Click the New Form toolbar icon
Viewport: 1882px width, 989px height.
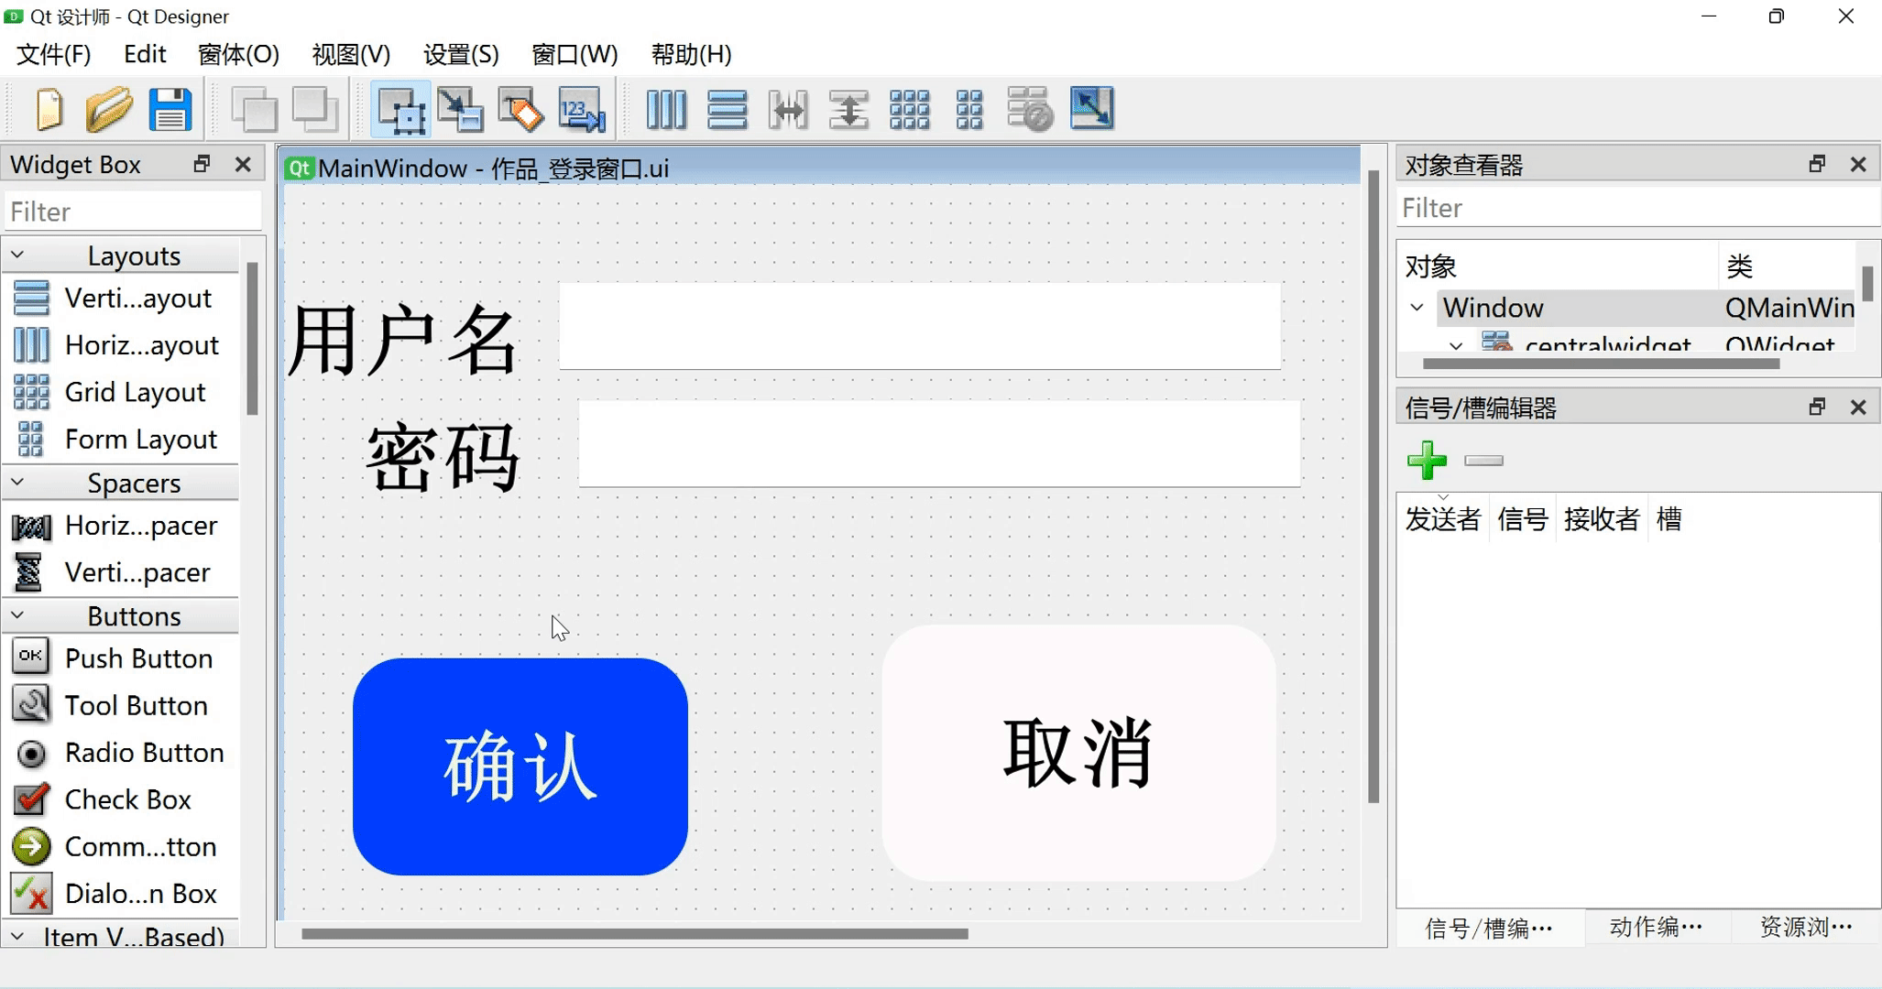(x=49, y=110)
